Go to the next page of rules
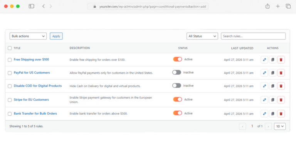The width and height of the screenshot is (296, 153). coord(268,126)
